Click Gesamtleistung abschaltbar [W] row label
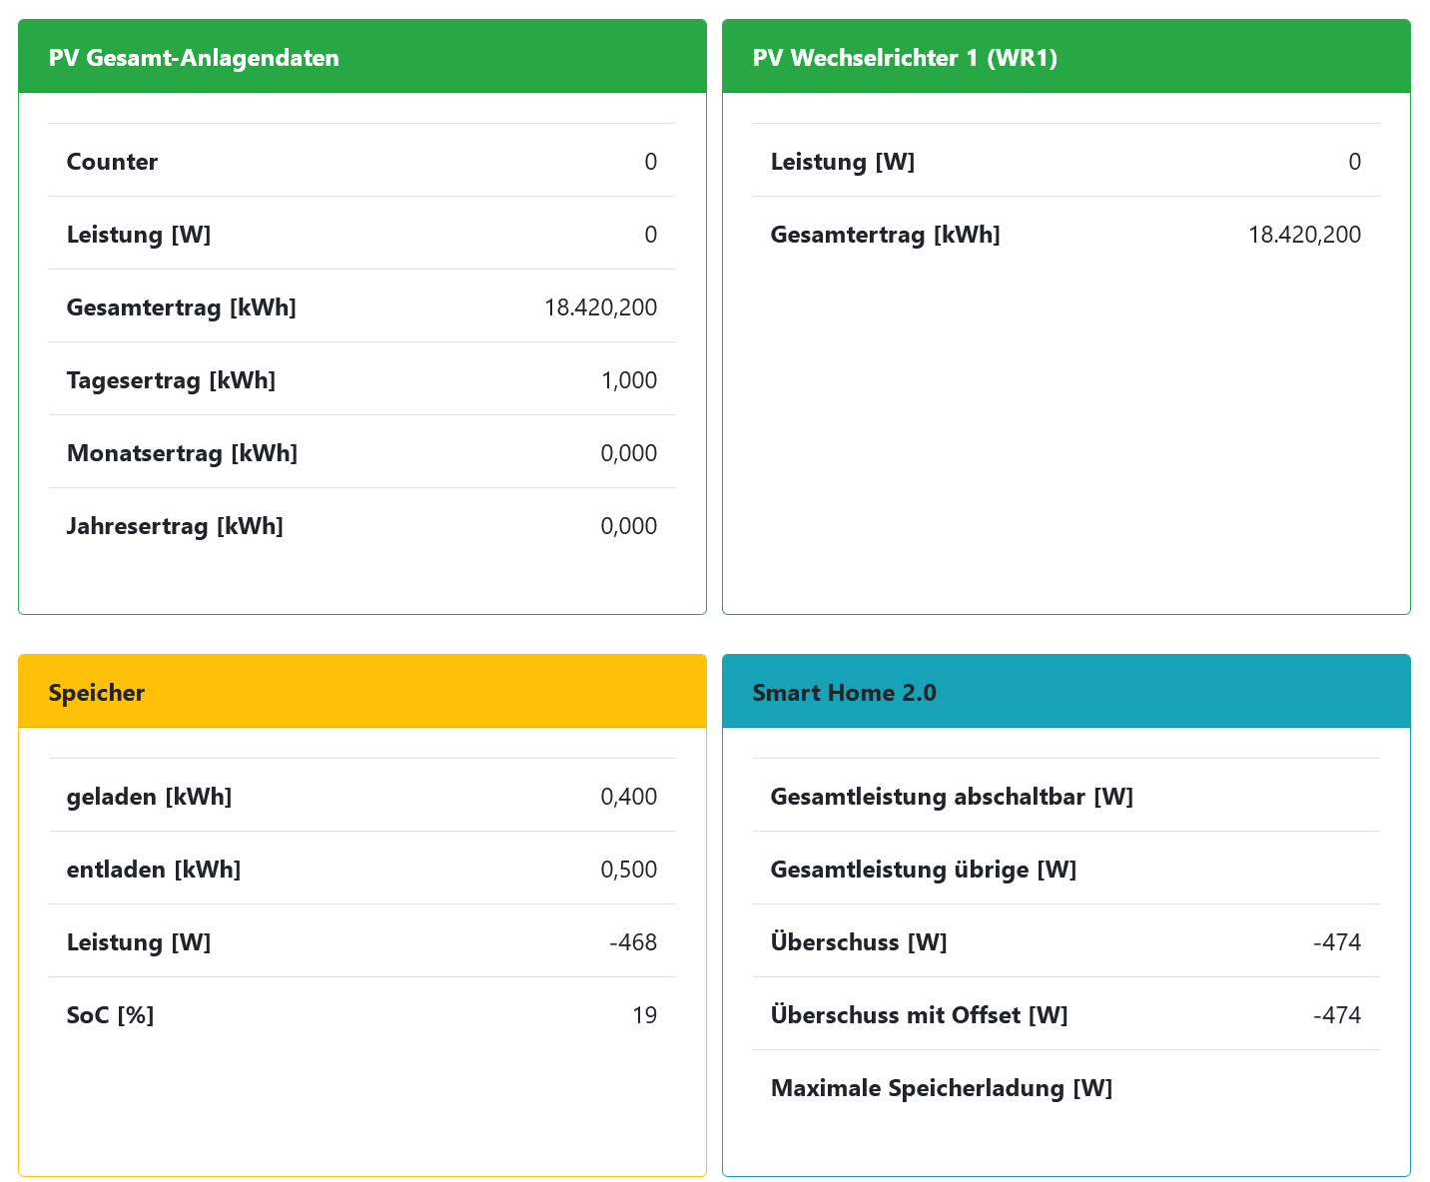This screenshot has width=1430, height=1182. (952, 797)
